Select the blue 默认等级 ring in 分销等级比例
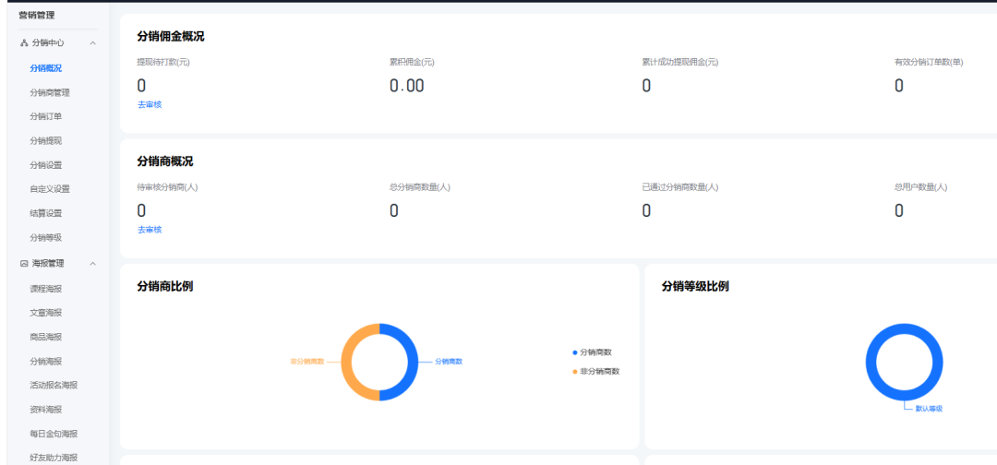Image resolution: width=997 pixels, height=465 pixels. coord(938,363)
